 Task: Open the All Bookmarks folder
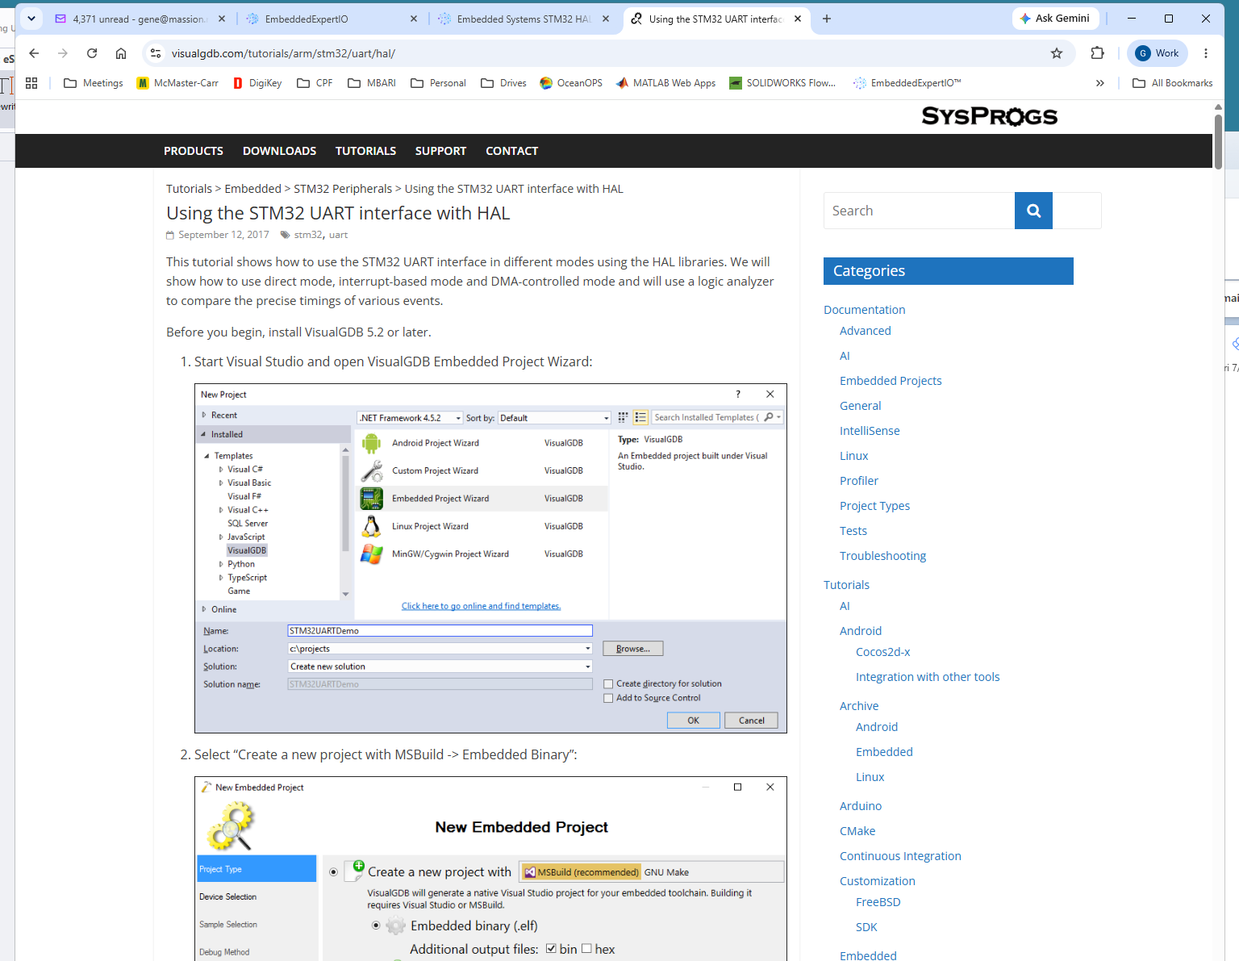[x=1173, y=83]
